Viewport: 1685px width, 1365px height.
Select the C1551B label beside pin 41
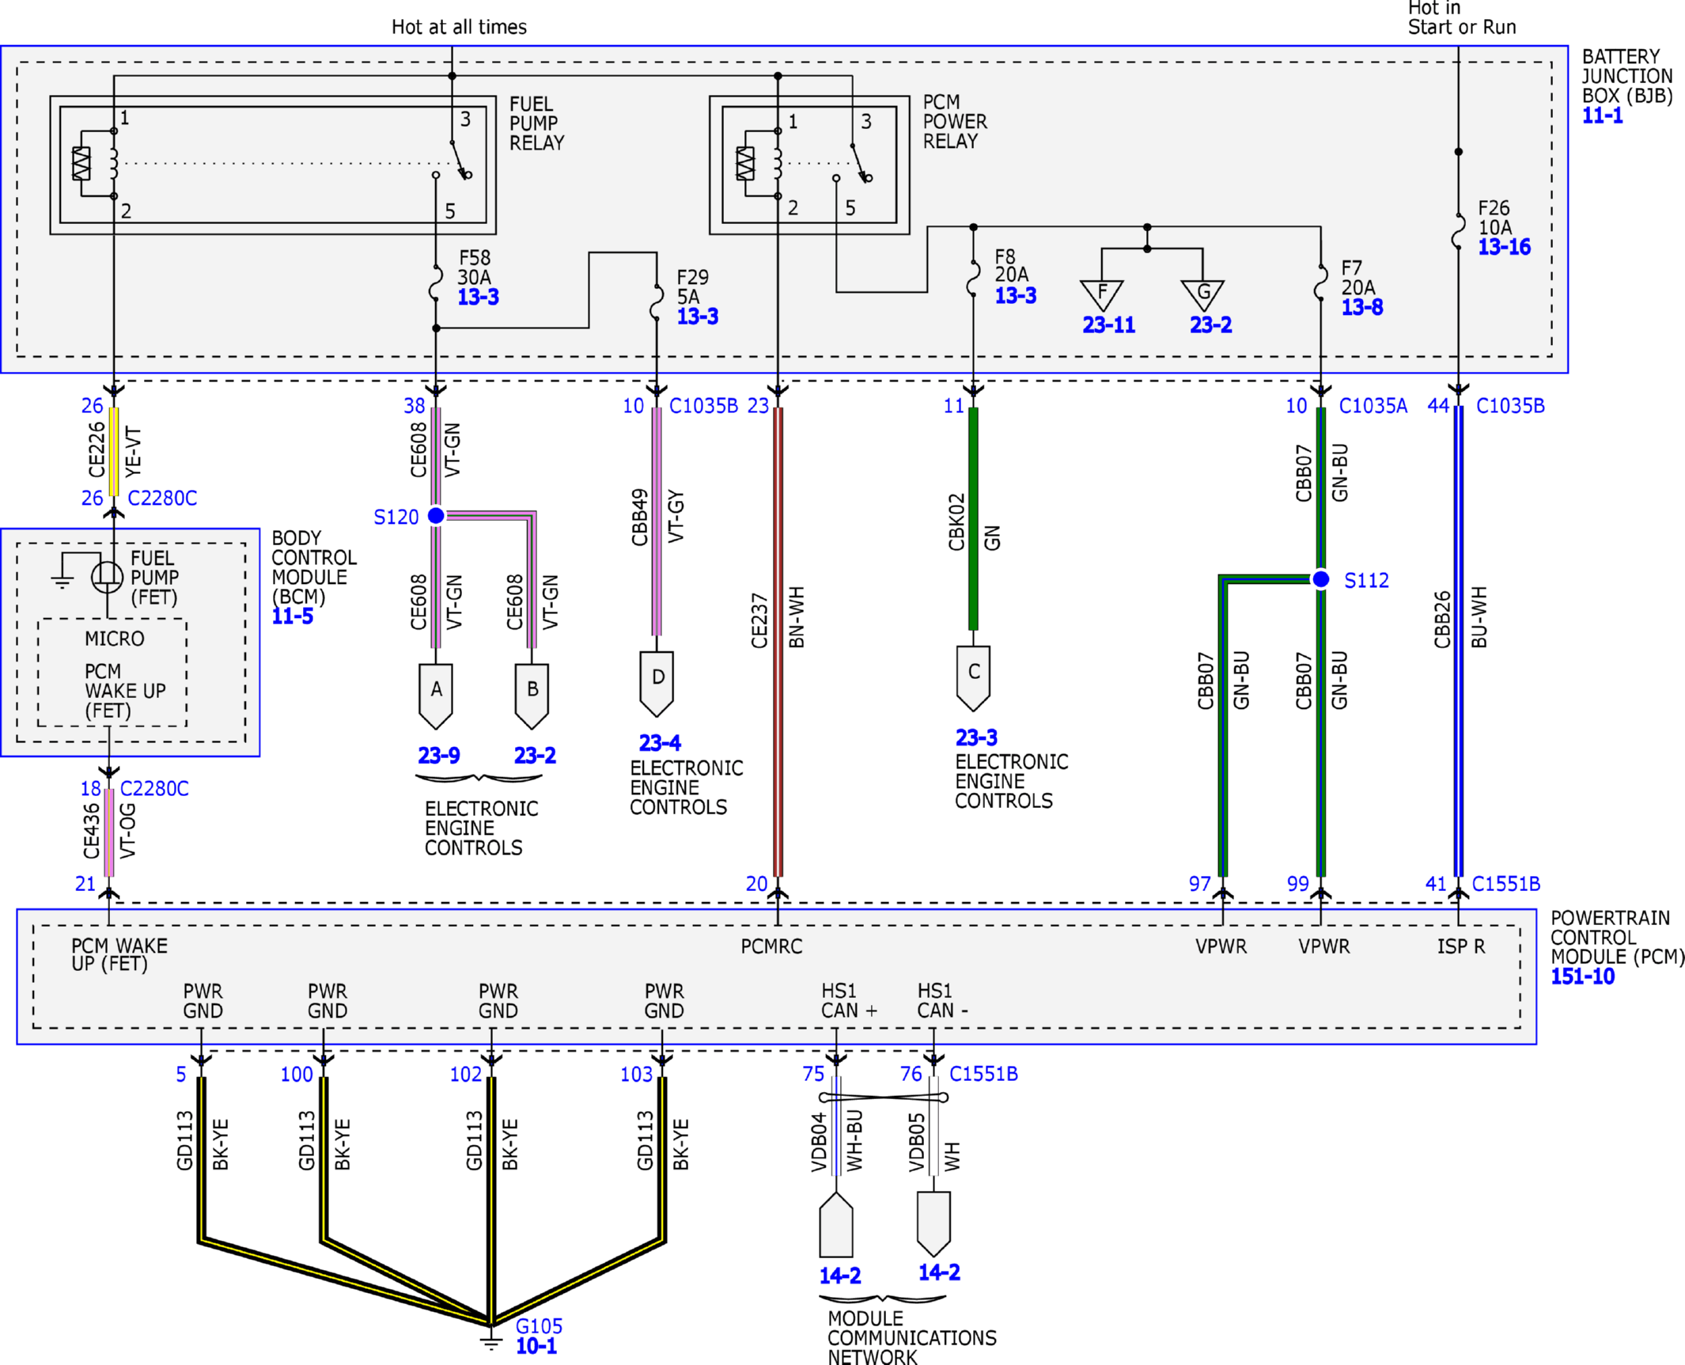[1505, 884]
